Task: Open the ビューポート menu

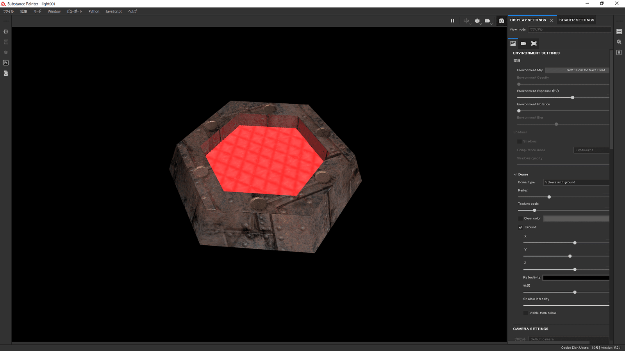Action: pyautogui.click(x=74, y=11)
